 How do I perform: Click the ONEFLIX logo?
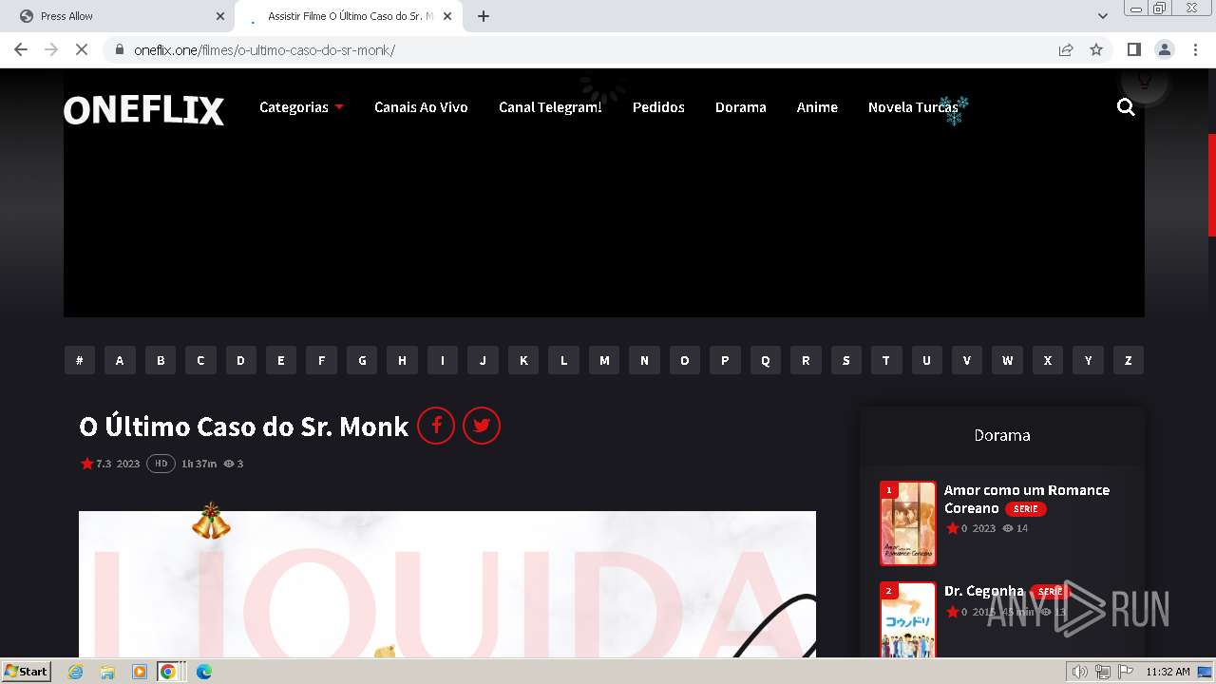(143, 110)
